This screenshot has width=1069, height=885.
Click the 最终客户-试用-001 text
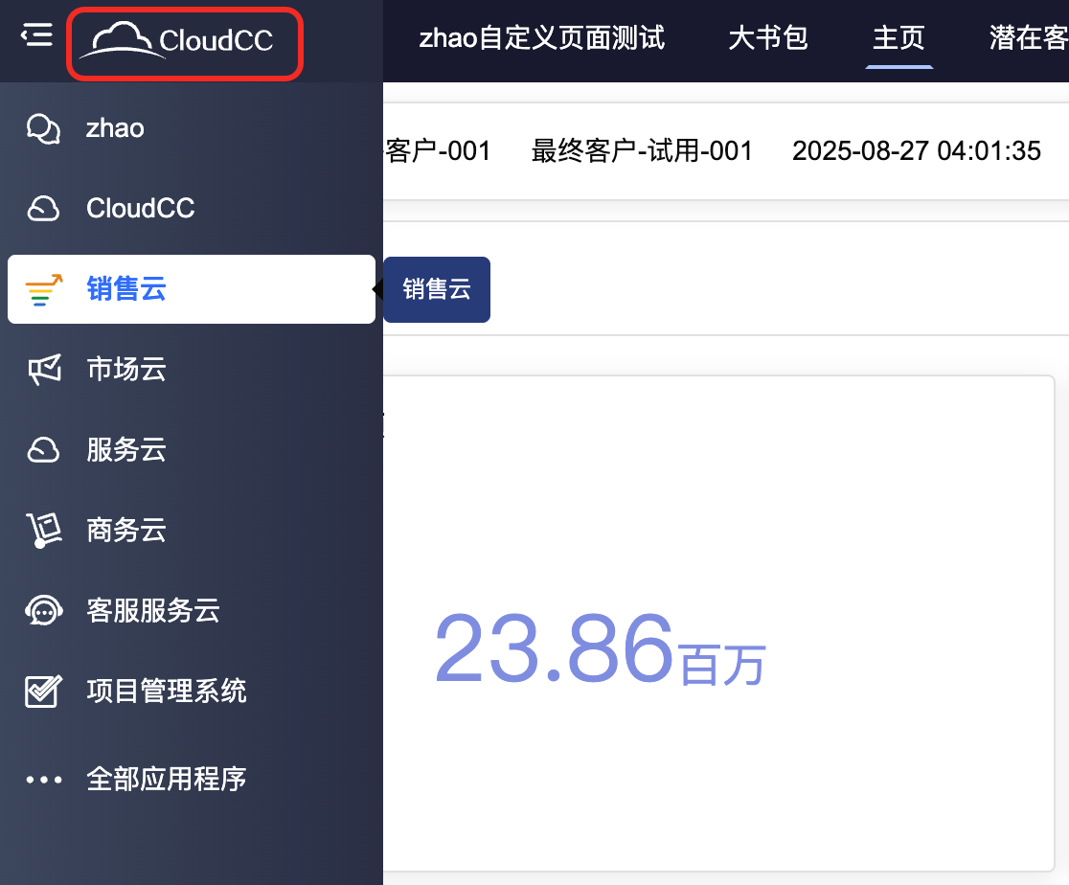pos(642,151)
